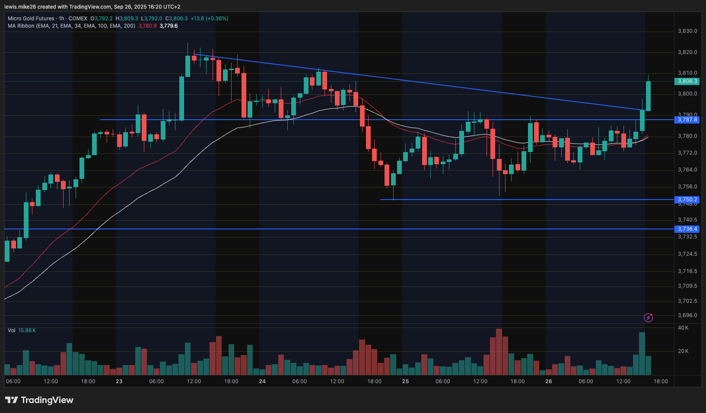Click the blue 3,750.2 price label
The image size is (706, 413).
687,200
